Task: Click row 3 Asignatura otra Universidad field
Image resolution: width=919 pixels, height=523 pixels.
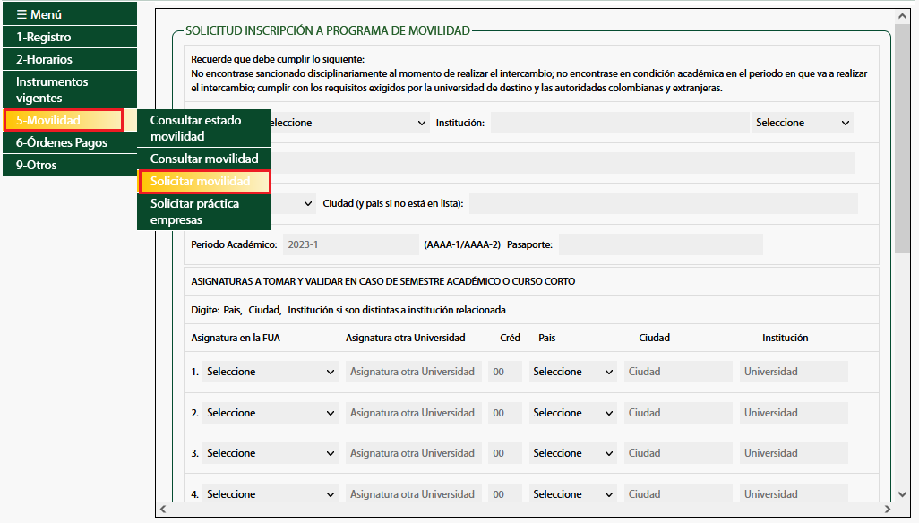Action: point(413,453)
